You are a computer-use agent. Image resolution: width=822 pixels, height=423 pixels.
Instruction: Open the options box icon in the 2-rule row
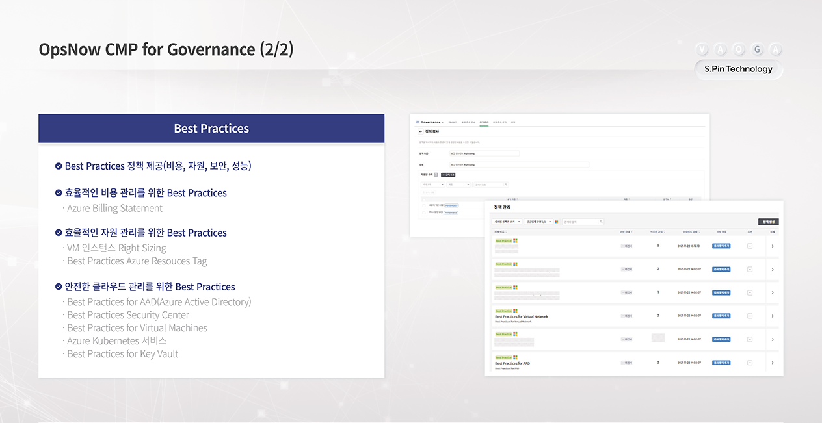(x=750, y=269)
